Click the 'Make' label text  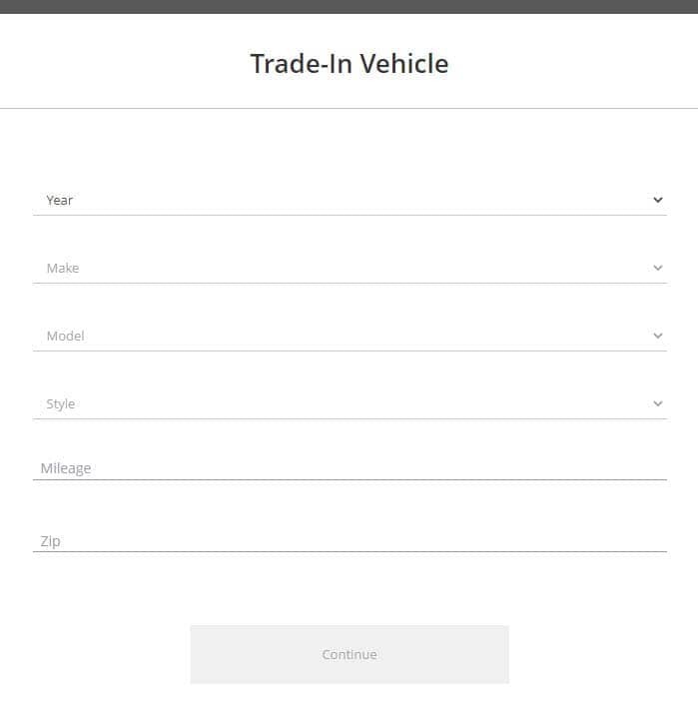click(63, 268)
